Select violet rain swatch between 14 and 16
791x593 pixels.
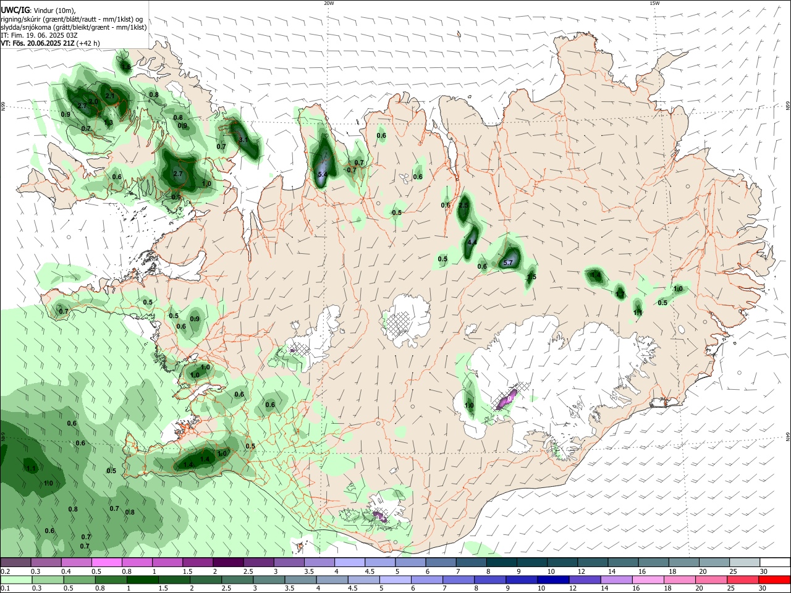pos(615,579)
